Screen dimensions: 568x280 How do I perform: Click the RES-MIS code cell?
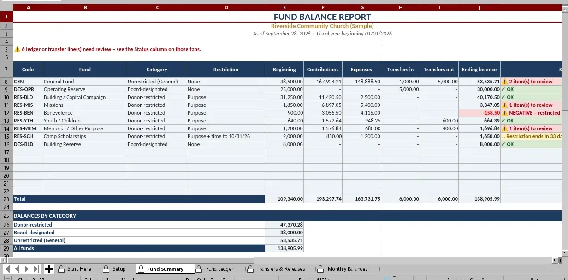point(28,105)
